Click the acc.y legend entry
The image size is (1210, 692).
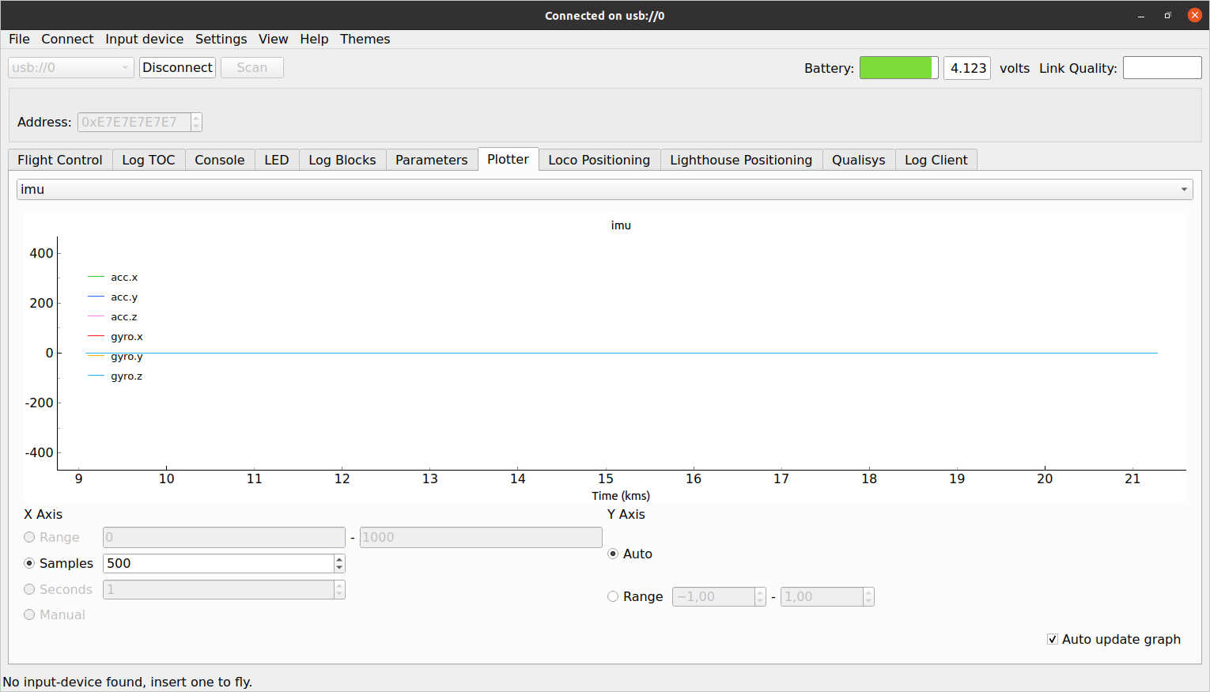(123, 297)
